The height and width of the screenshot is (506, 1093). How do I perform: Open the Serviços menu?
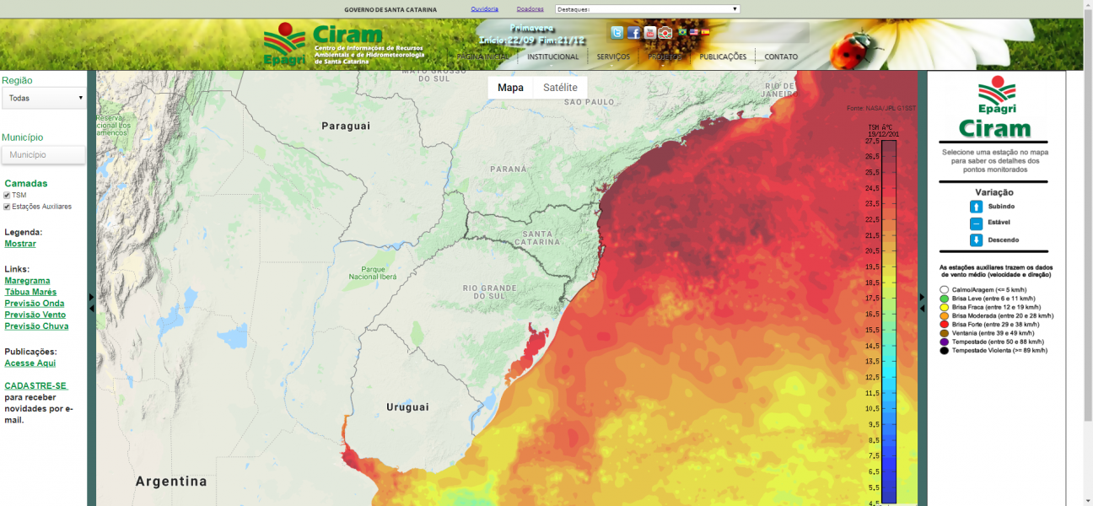613,57
